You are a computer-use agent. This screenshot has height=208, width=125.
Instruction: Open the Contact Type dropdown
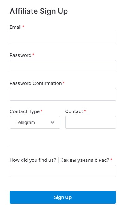[x=35, y=122]
